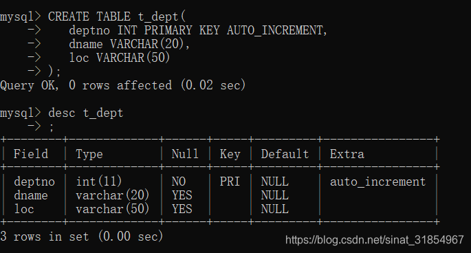The height and width of the screenshot is (253, 471).
Task: Click the auto_increment extra cell
Action: click(378, 181)
